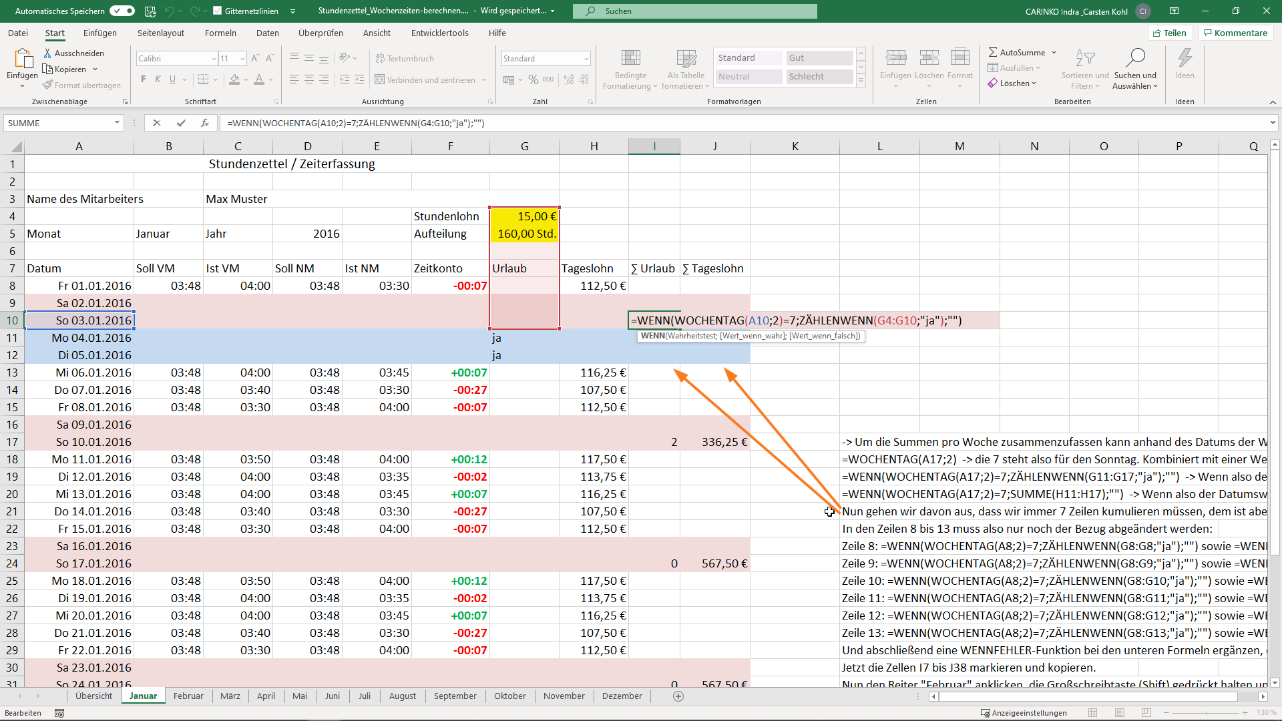Image resolution: width=1282 pixels, height=721 pixels.
Task: Click the Kommentare button
Action: 1235,33
